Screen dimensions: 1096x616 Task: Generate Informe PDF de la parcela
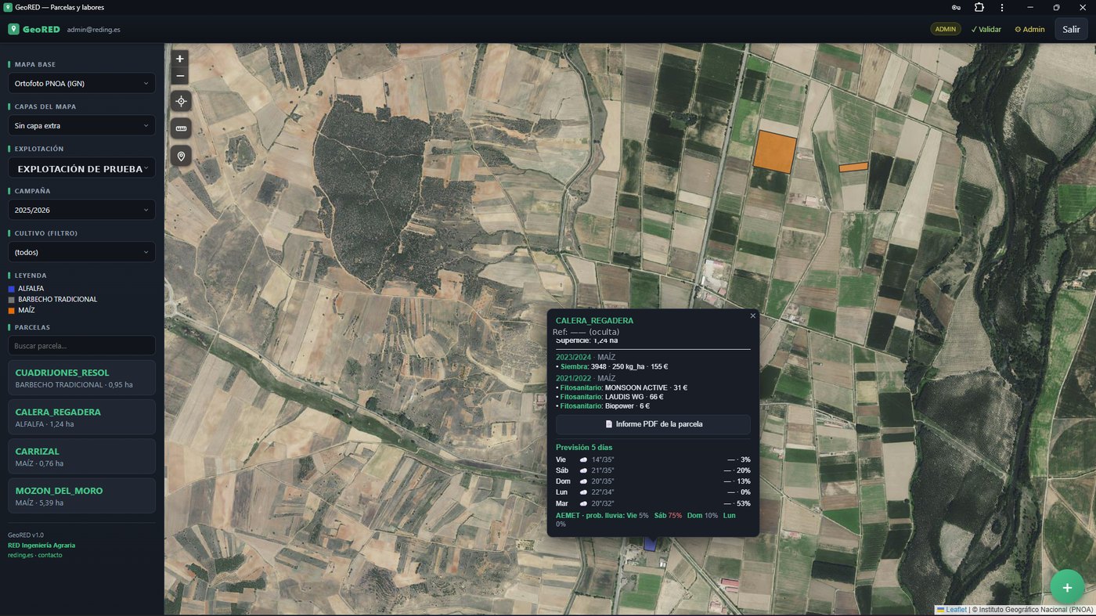[653, 424]
